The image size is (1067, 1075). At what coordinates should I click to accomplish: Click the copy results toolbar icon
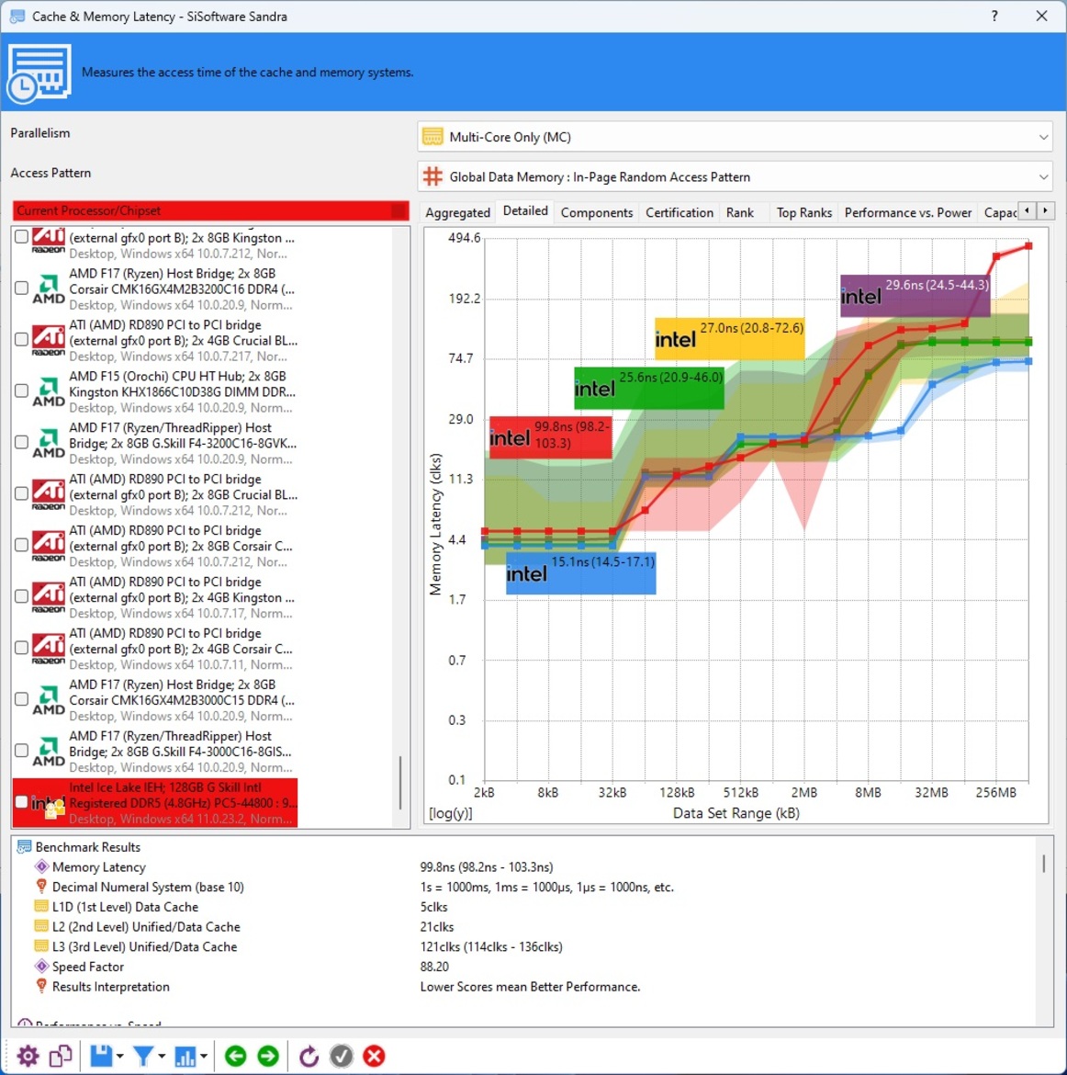coord(61,1056)
